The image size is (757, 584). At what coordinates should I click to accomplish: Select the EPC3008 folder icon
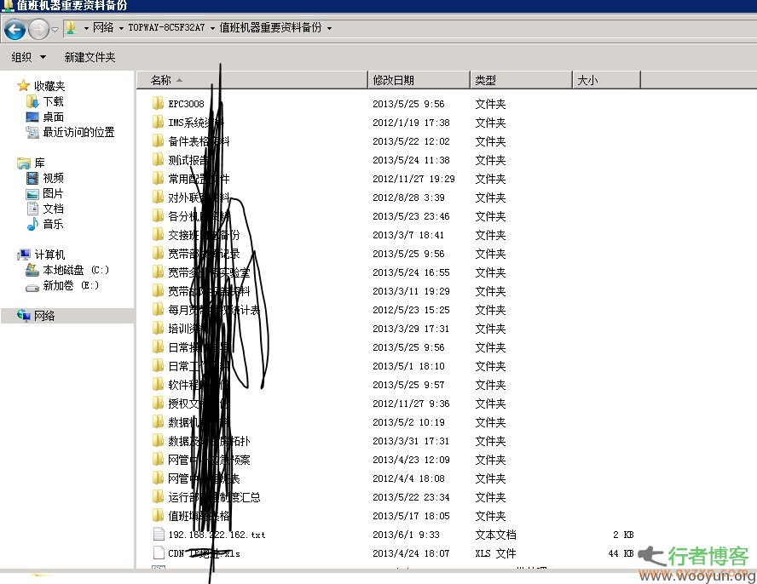[158, 103]
